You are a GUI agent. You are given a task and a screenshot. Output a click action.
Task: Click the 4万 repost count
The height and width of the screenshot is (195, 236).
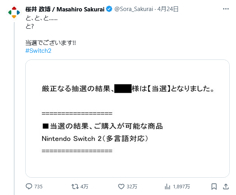(84, 187)
